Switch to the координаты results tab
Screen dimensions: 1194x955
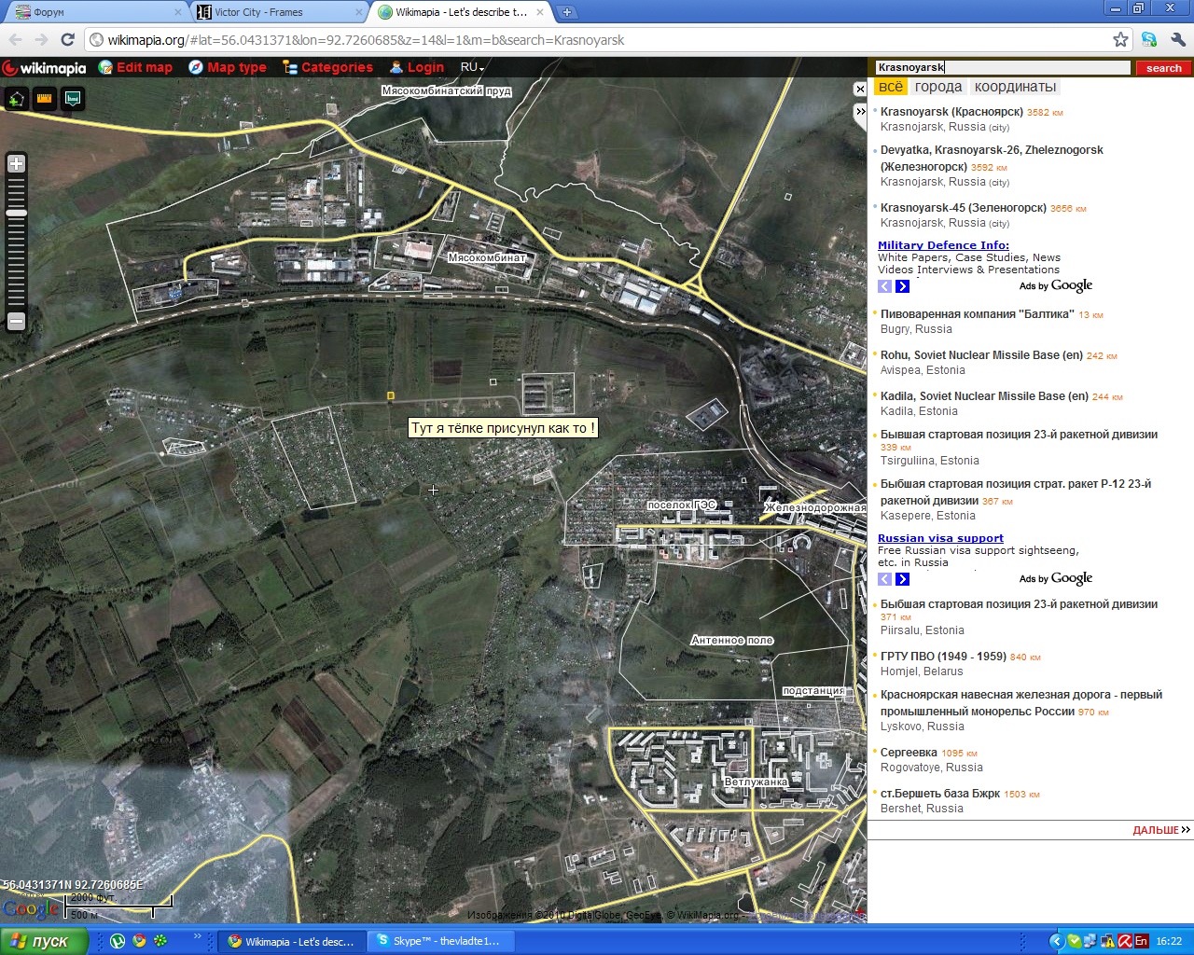coord(1015,87)
